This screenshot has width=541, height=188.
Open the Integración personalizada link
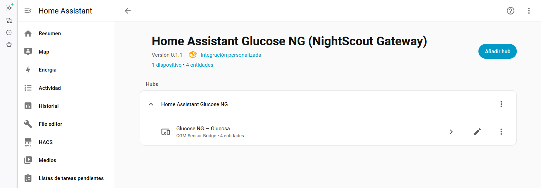click(x=231, y=55)
